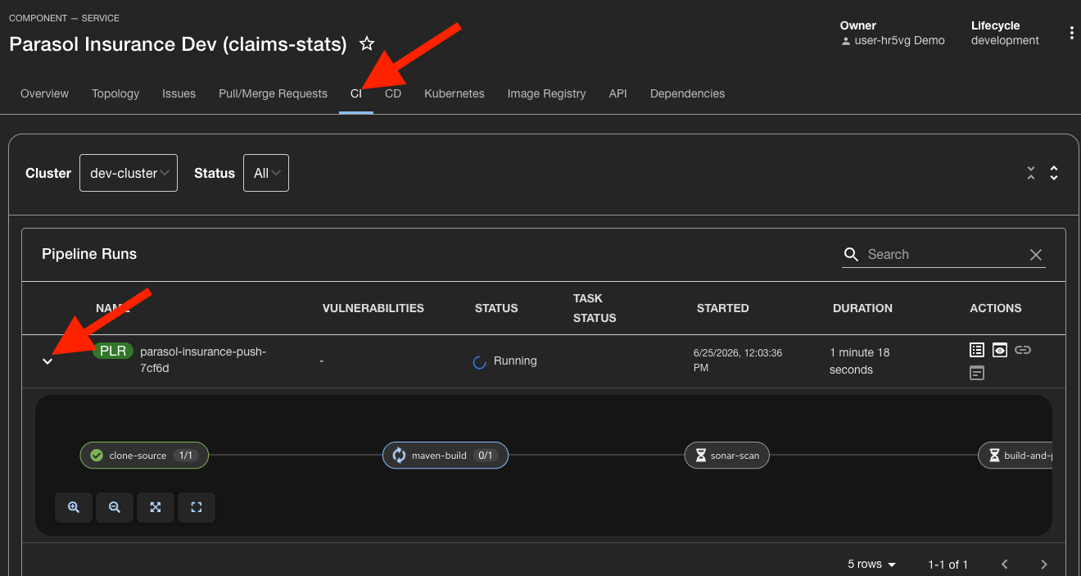This screenshot has width=1081, height=576.
Task: Click the hourglass icon on sonar-scan
Action: coord(701,456)
